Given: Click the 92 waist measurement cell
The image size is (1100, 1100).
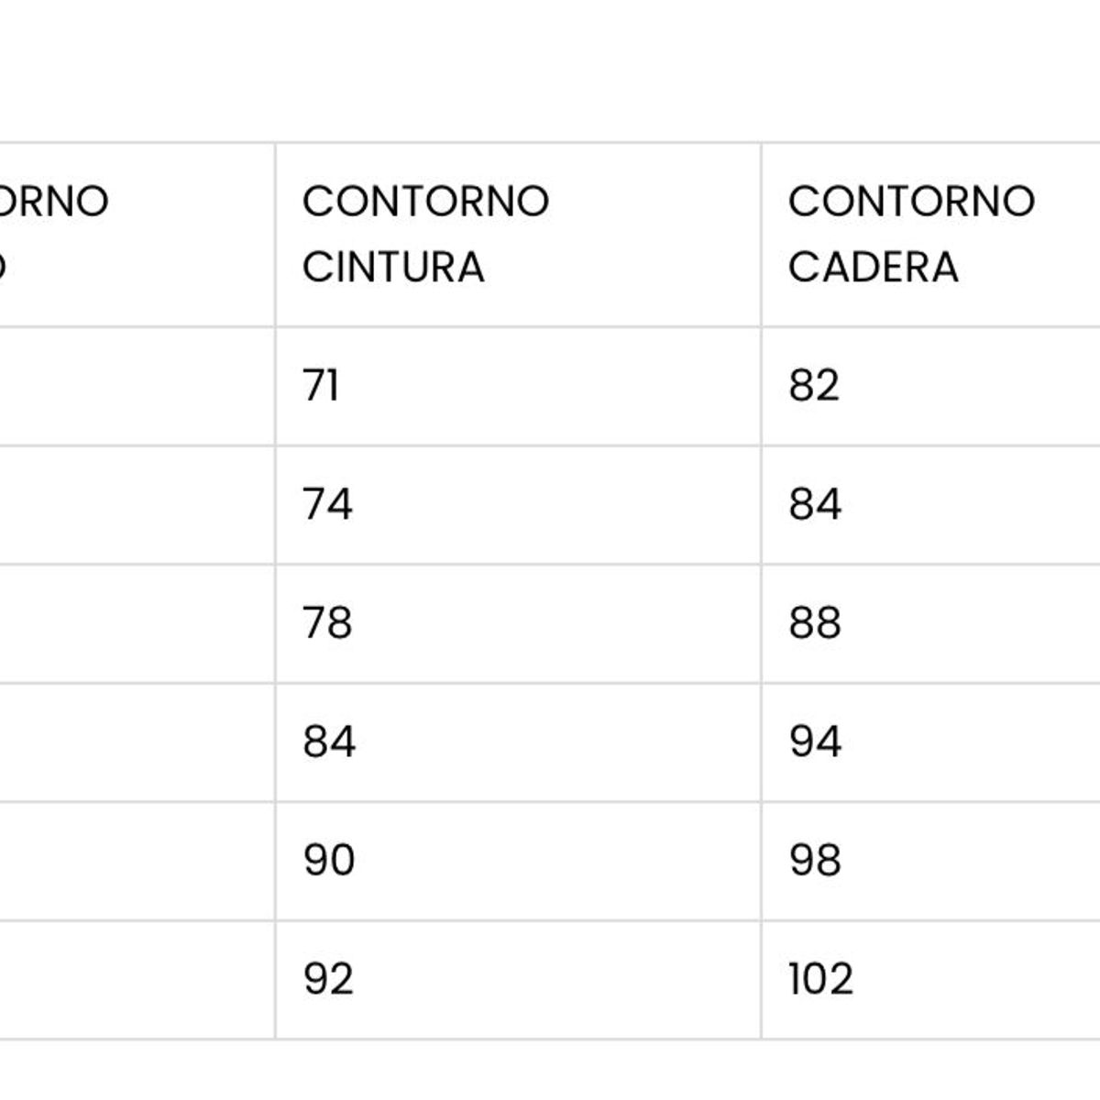Looking at the screenshot, I should pyautogui.click(x=328, y=979).
